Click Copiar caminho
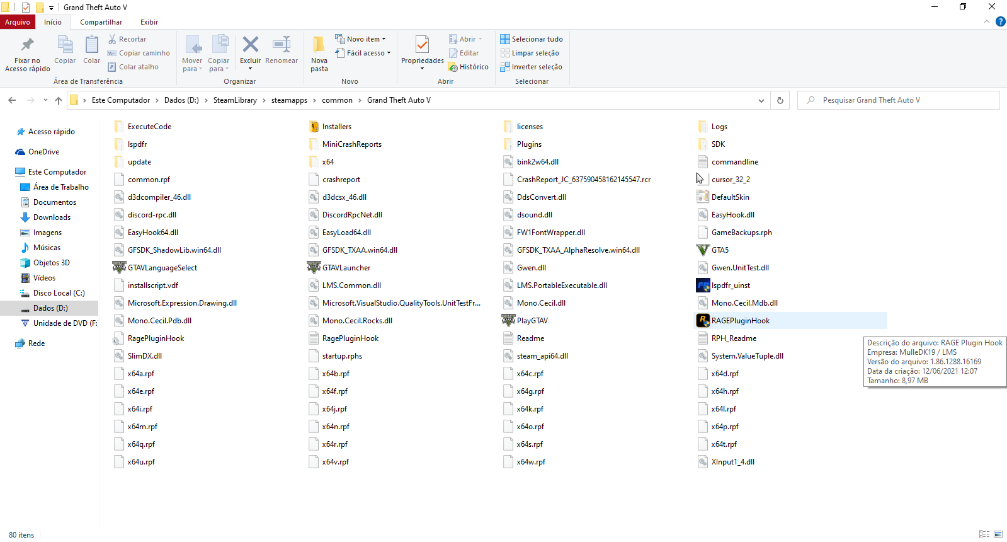1007x542 pixels. pyautogui.click(x=139, y=53)
